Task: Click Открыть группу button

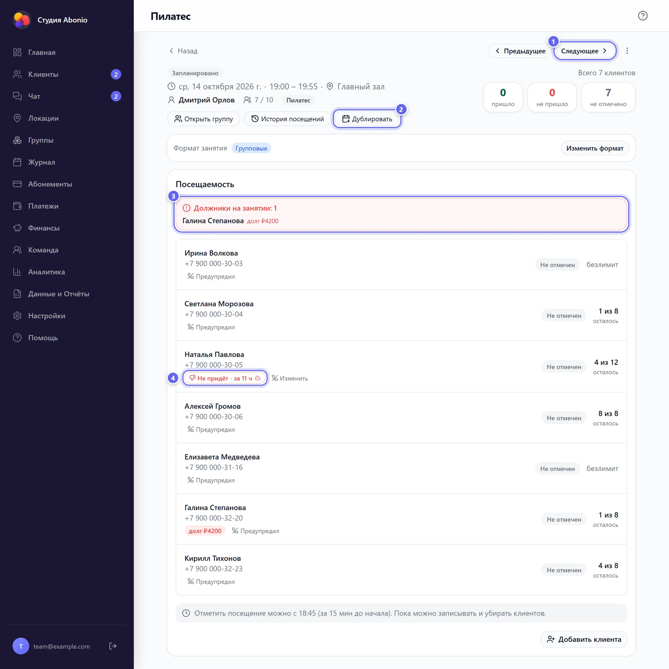Action: pyautogui.click(x=204, y=119)
